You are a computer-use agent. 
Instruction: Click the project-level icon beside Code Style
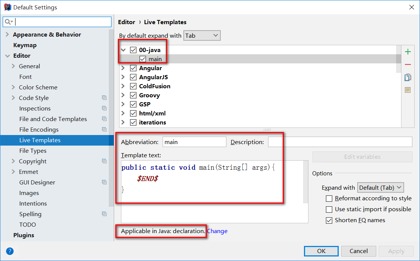104,98
